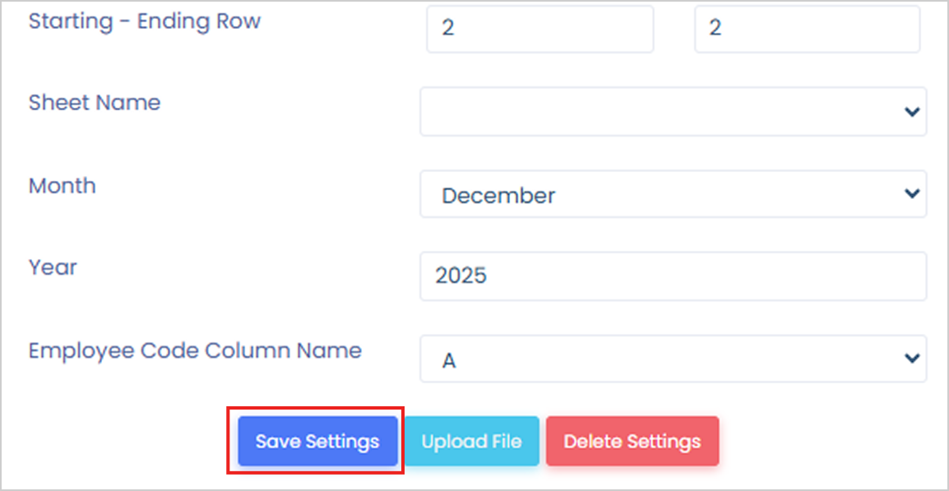Click the Year label text
This screenshot has width=949, height=491.
coord(53,267)
